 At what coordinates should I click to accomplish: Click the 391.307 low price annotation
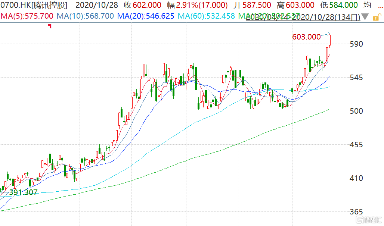[x=23, y=192]
